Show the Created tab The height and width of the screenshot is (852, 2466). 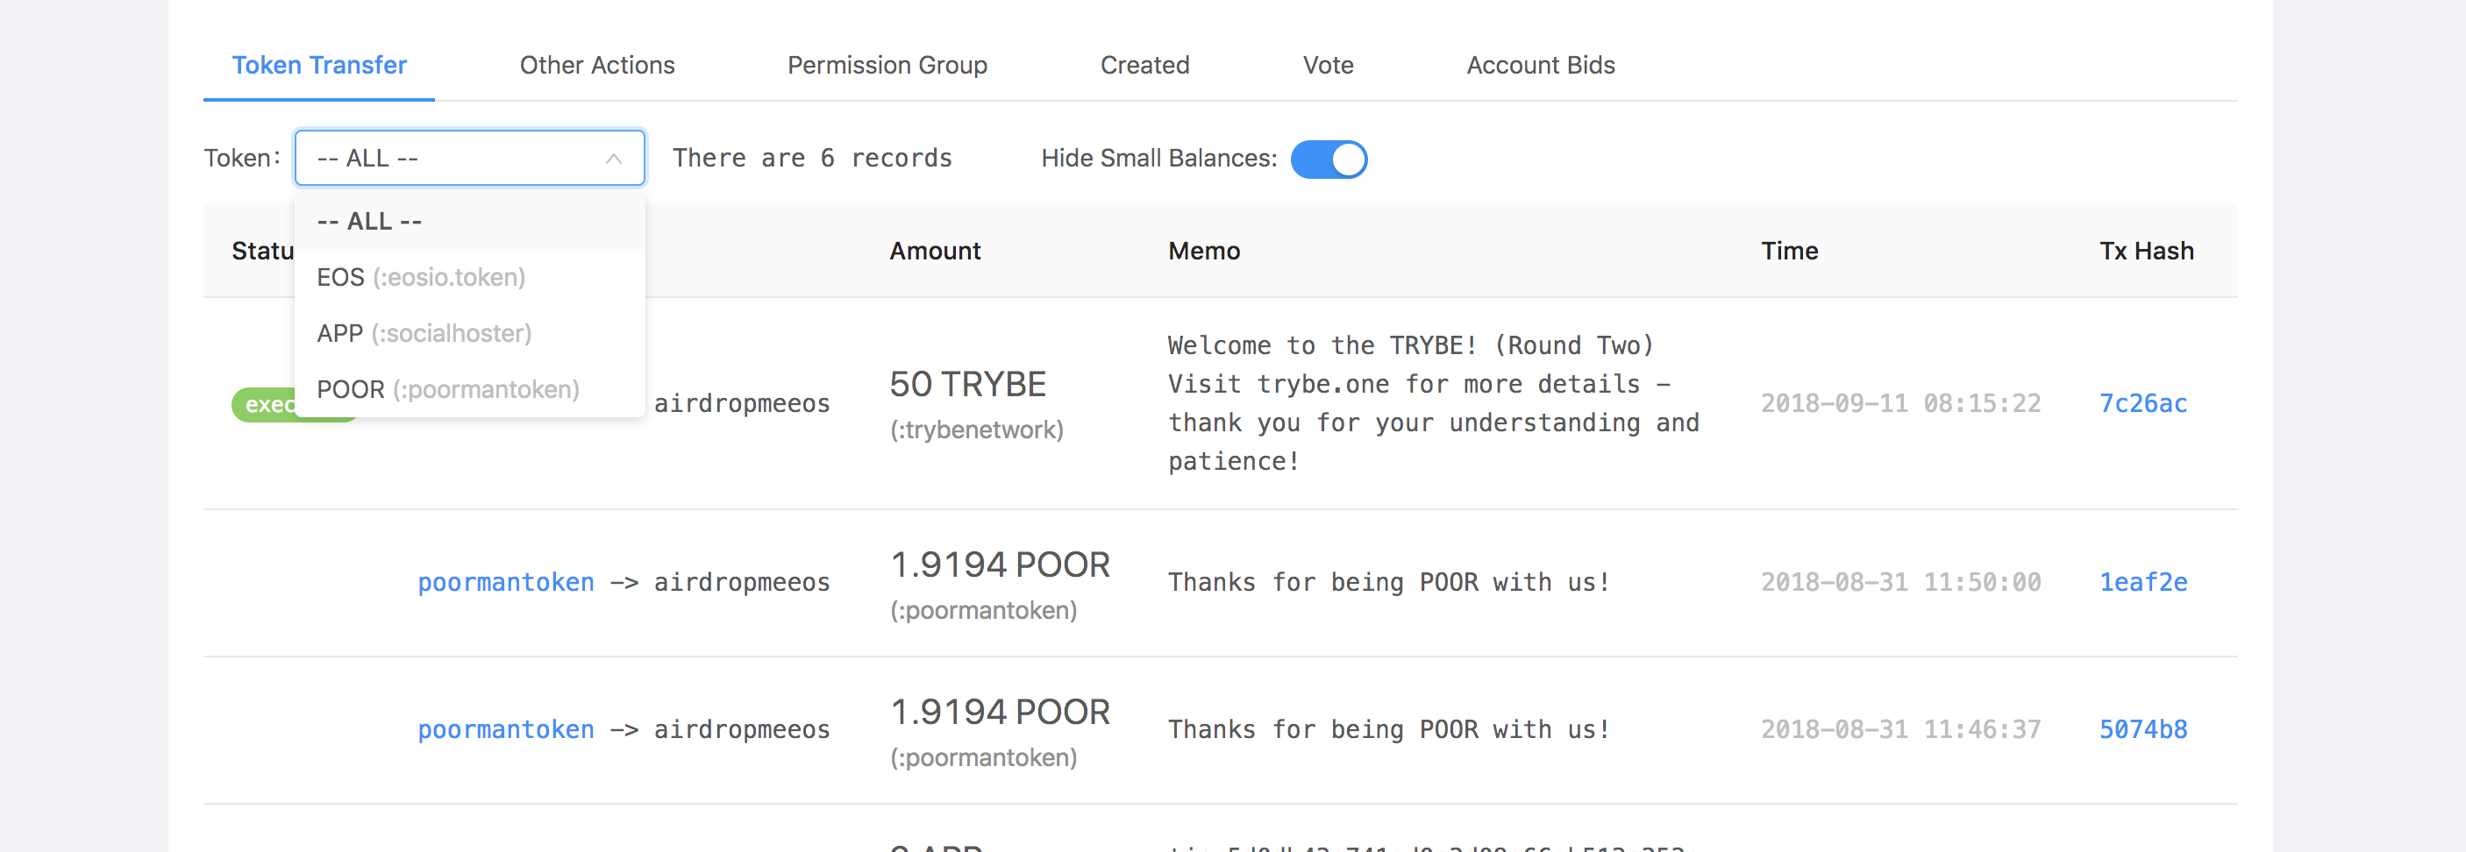[x=1144, y=65]
